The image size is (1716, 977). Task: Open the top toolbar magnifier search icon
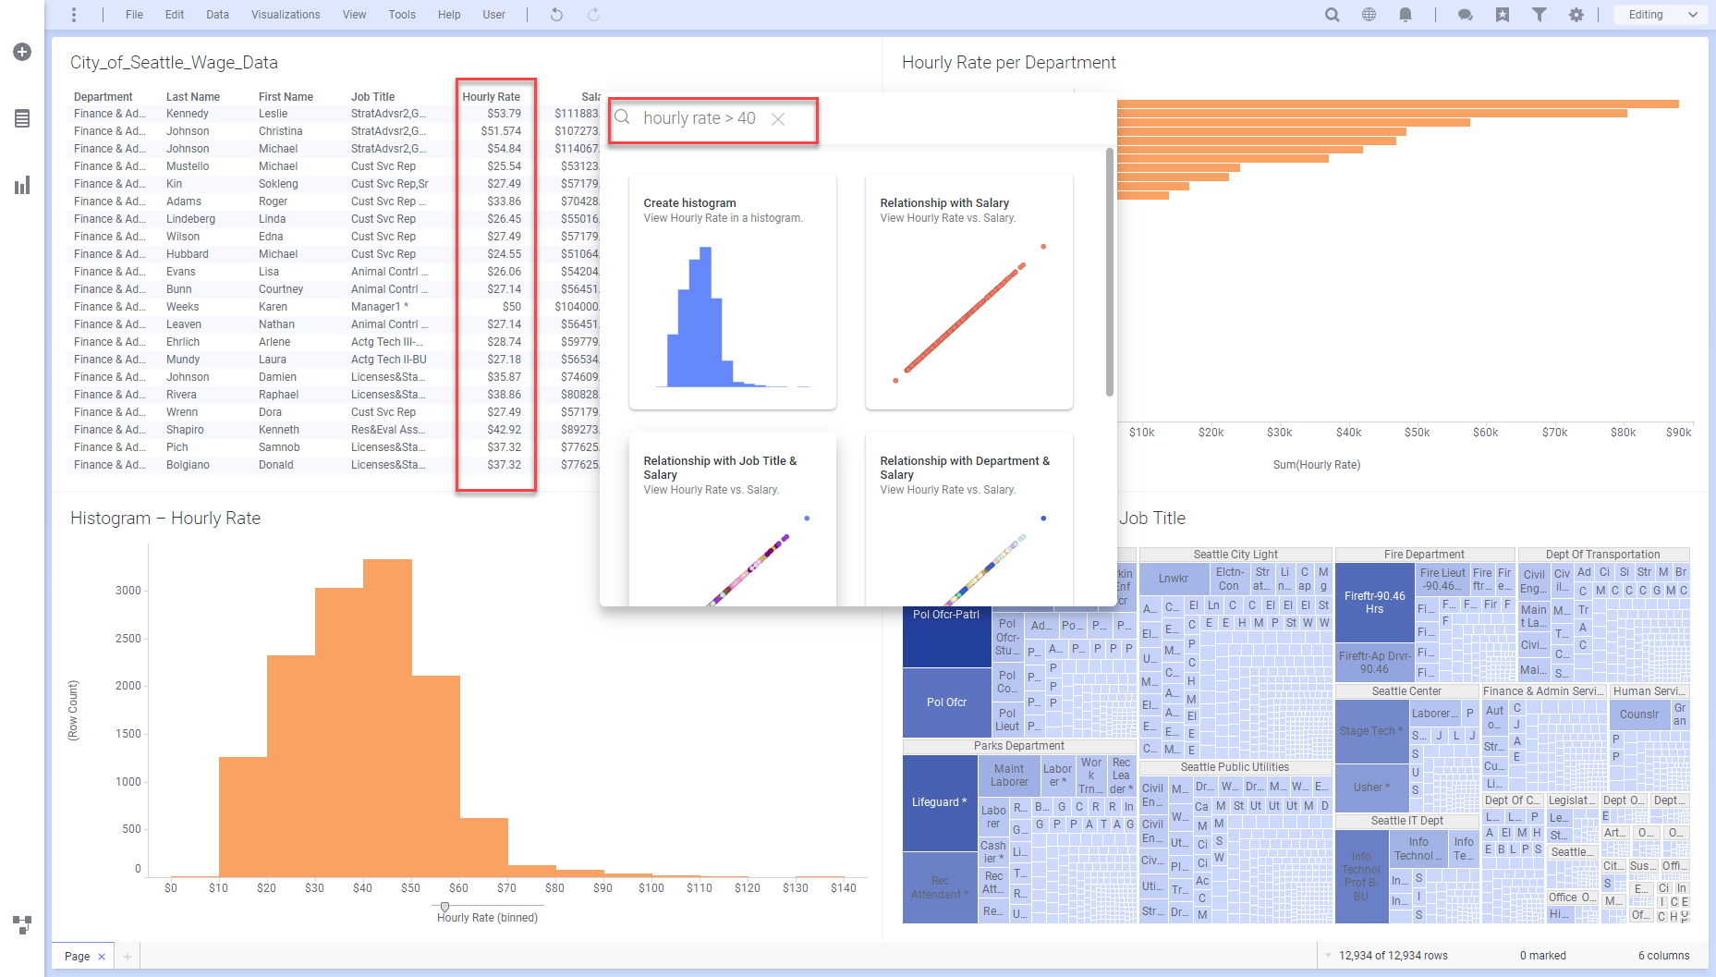pyautogui.click(x=1332, y=15)
